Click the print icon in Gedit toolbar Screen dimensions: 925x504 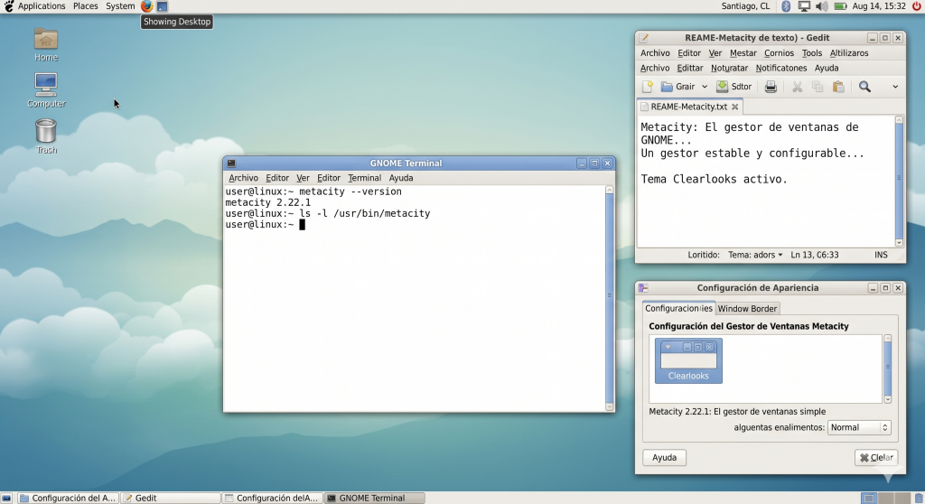771,87
